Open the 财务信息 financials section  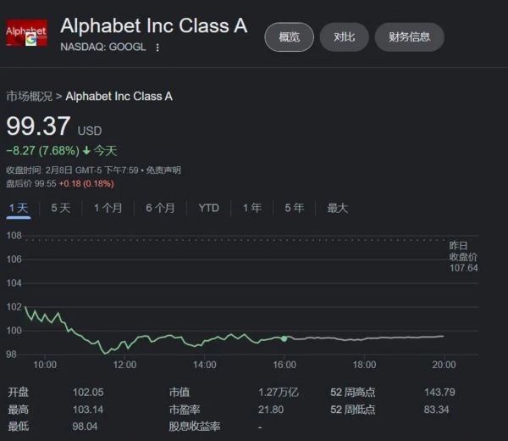(409, 36)
